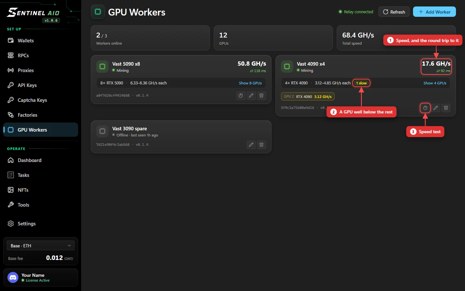Run speed test on Vast 5090 x8
The height and width of the screenshot is (291, 465).
241,96
